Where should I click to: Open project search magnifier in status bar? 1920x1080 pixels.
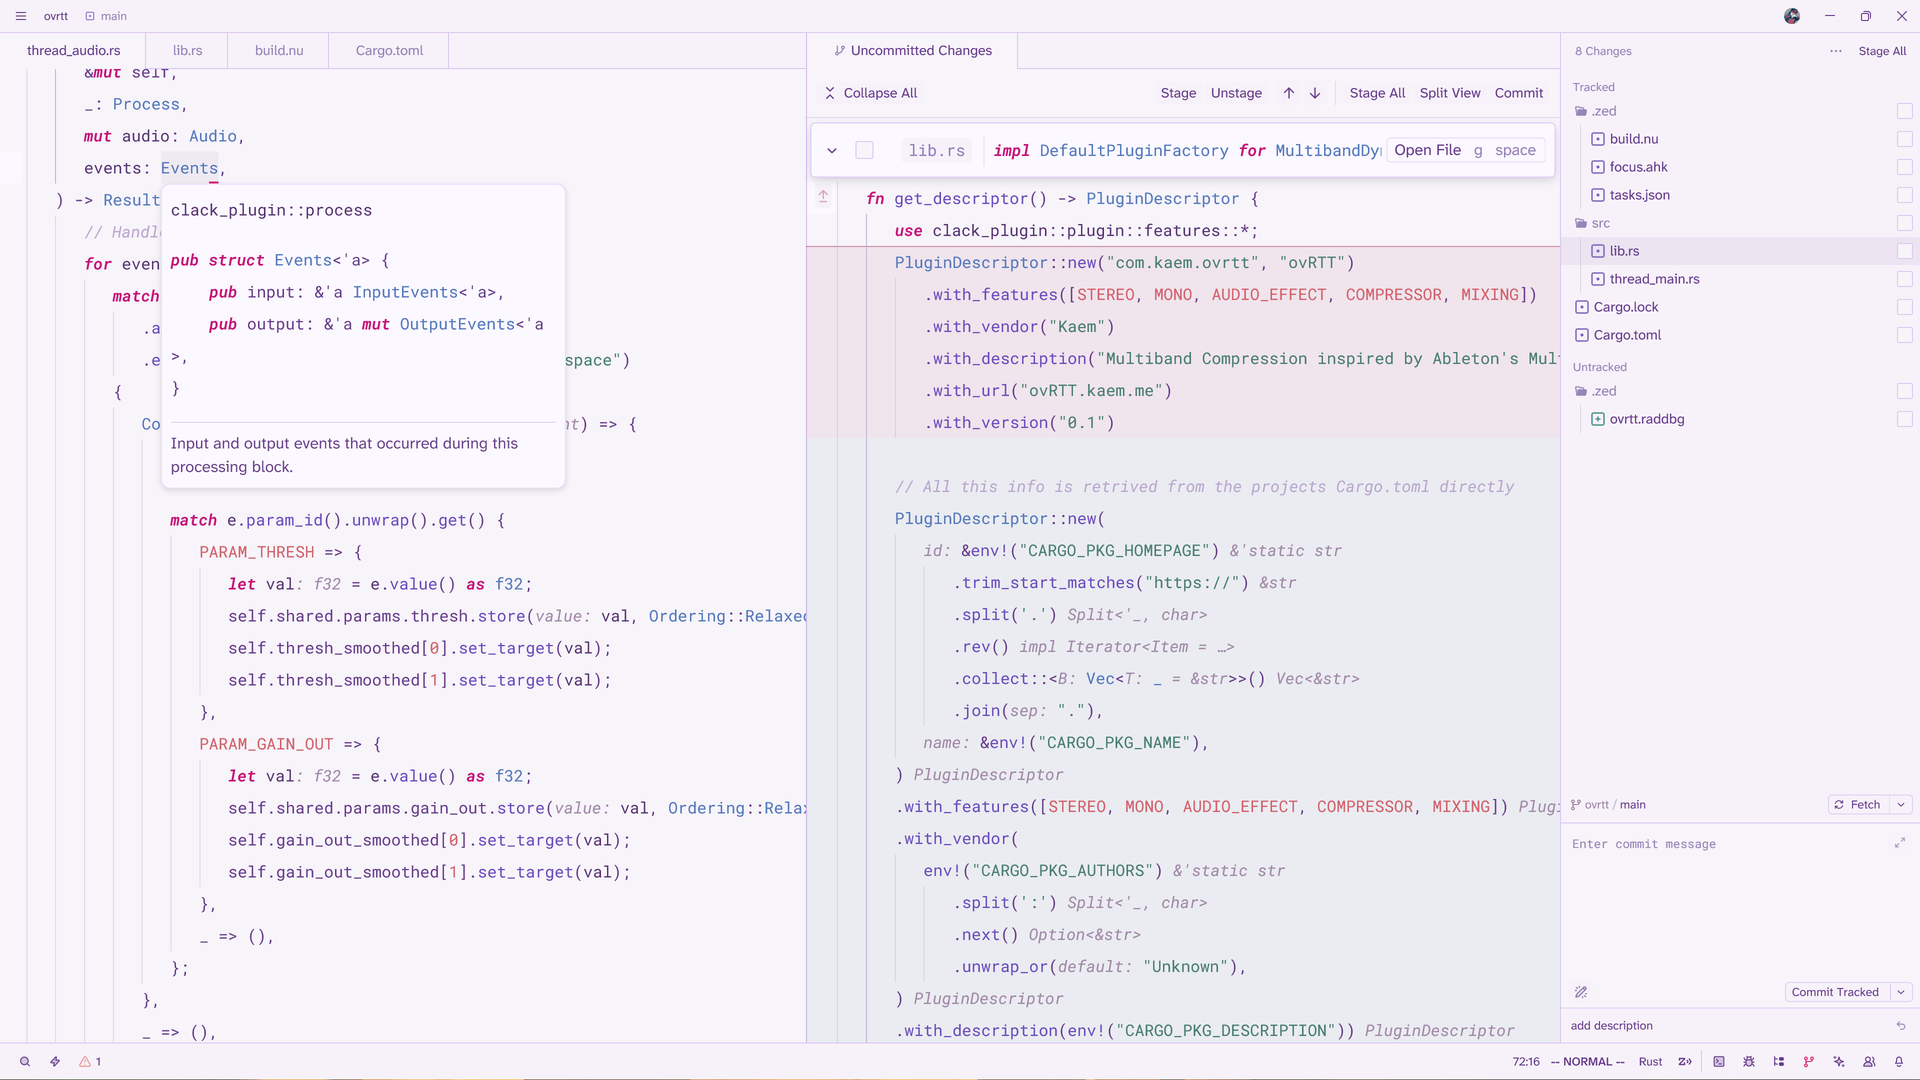point(24,1061)
